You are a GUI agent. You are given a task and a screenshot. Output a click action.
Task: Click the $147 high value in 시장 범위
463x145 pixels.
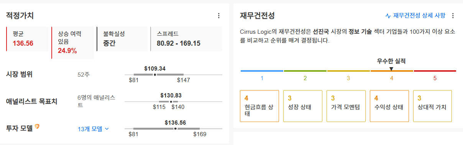(x=183, y=80)
